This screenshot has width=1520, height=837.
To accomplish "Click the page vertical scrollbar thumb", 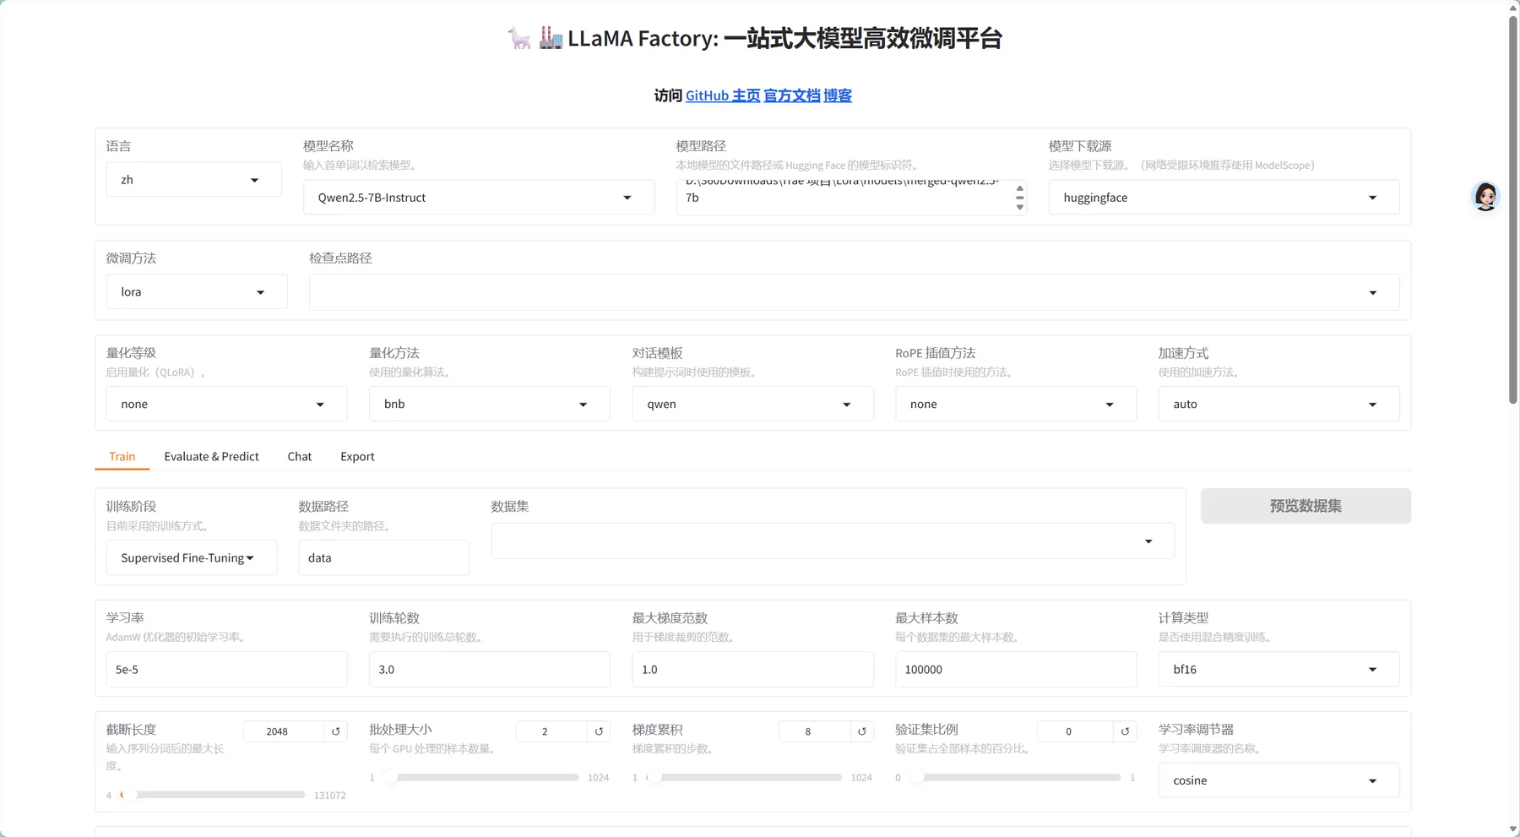I will point(1513,209).
